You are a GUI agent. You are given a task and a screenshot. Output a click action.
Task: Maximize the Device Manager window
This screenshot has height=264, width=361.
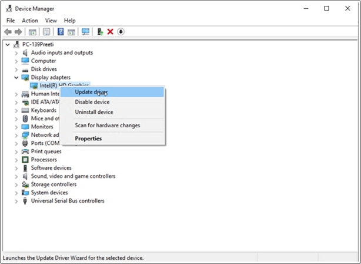326,8
